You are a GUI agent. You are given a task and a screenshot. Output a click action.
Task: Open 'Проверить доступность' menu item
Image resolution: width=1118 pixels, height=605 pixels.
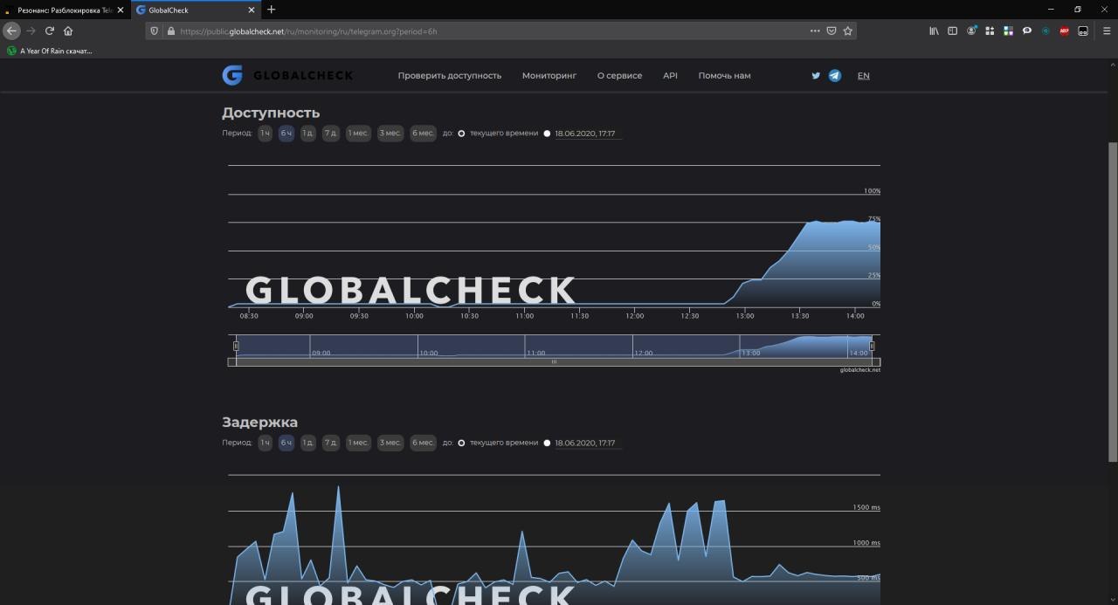tap(450, 76)
